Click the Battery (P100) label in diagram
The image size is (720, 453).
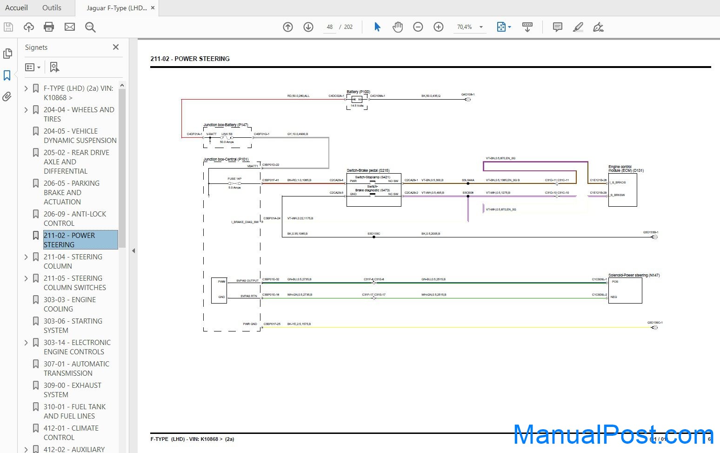tap(358, 92)
